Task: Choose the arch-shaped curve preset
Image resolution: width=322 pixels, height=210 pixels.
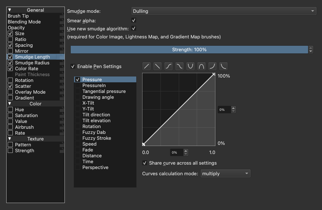Action: [201, 66]
